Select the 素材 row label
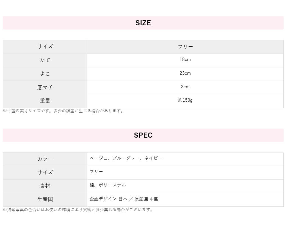Image resolution: width=287 pixels, height=239 pixels. [45, 186]
